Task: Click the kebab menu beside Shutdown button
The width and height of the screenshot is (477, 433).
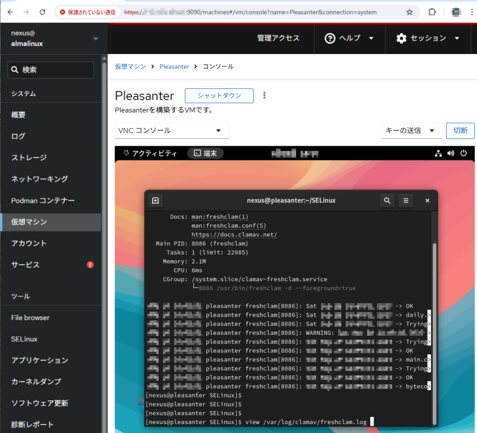Action: coord(265,95)
